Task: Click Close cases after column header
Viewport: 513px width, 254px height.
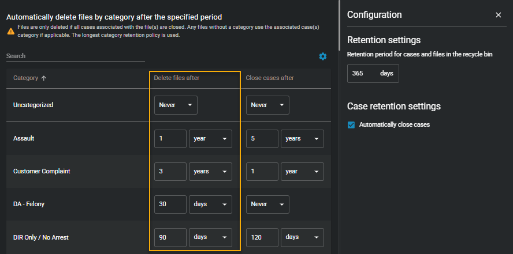Action: (x=270, y=78)
